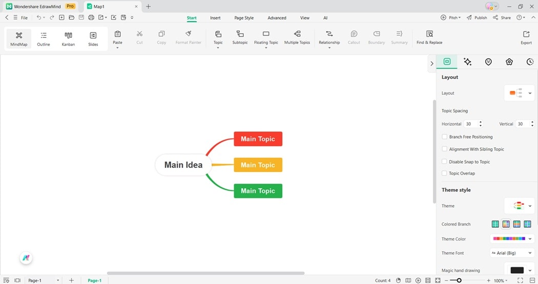Click the open folder icon

click(x=71, y=17)
